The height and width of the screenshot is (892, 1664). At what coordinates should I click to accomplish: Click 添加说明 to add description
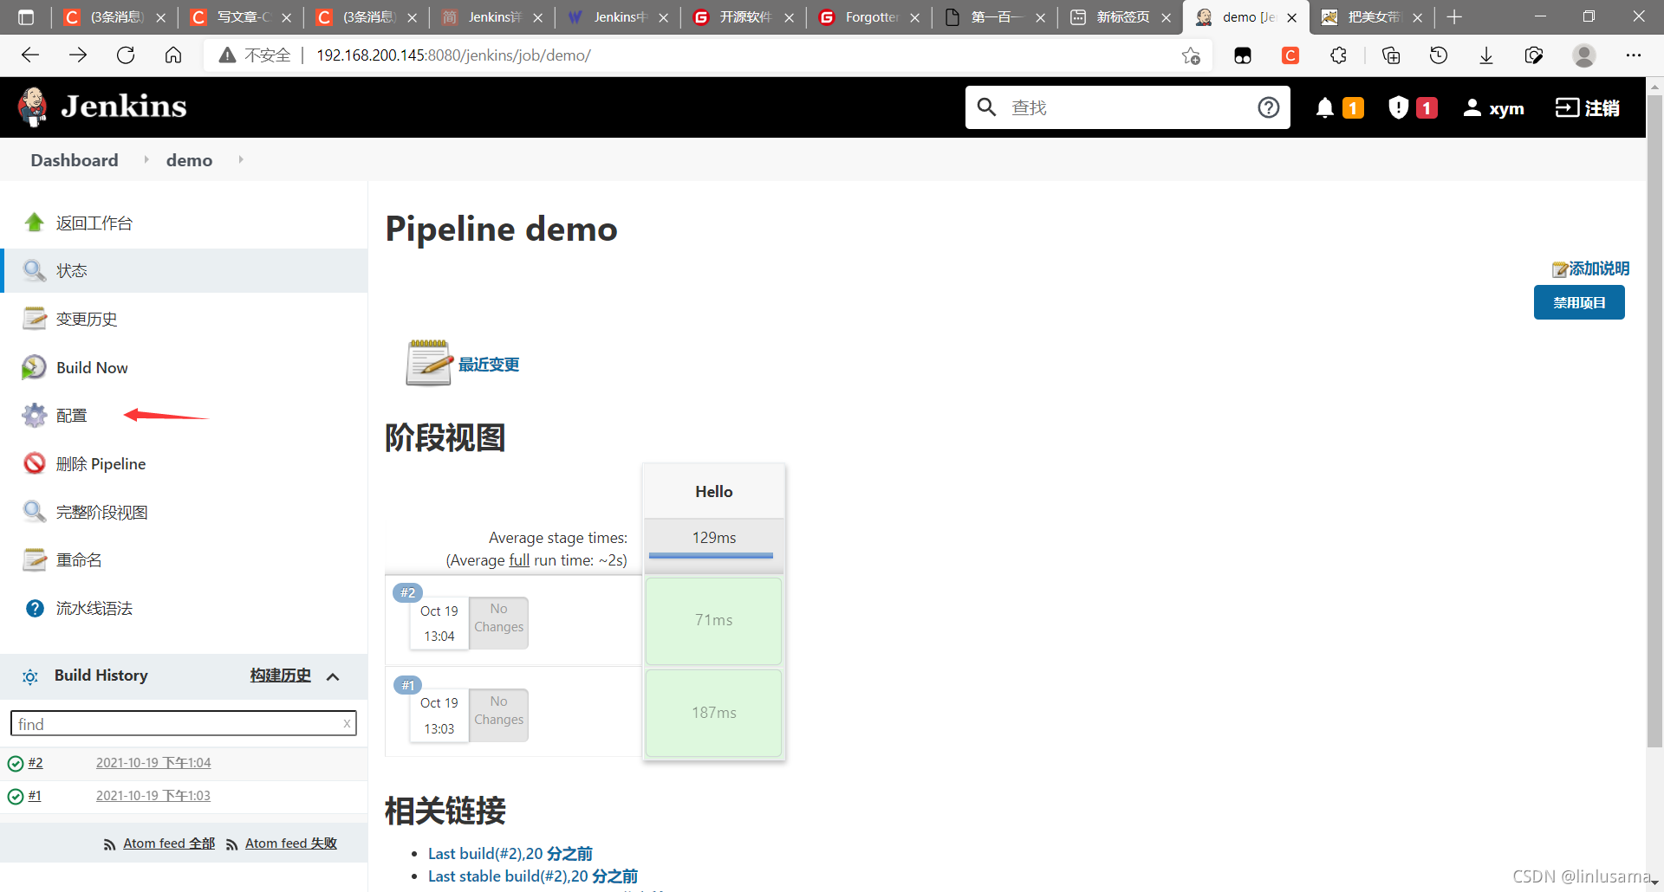coord(1598,268)
